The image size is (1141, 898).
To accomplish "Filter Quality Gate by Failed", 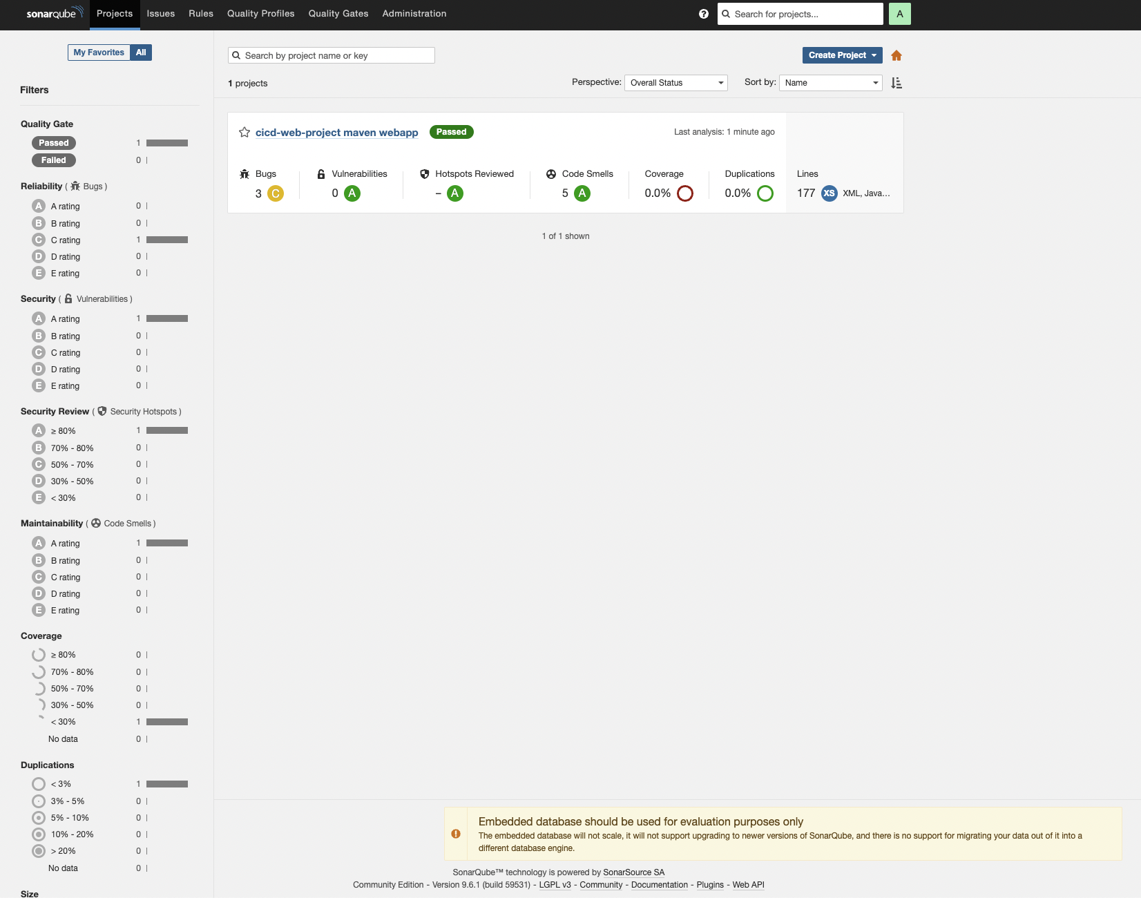I will 110,160.
